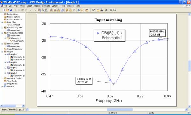Click the View All fit-to-window icon

pos(47,10)
